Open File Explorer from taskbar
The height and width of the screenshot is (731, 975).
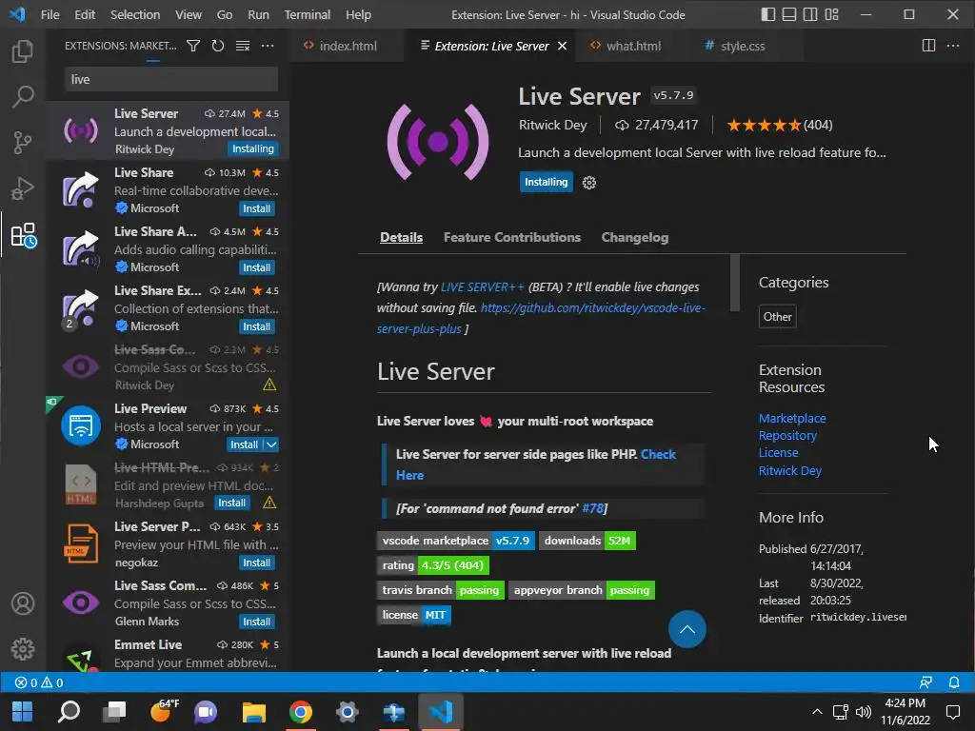click(253, 712)
